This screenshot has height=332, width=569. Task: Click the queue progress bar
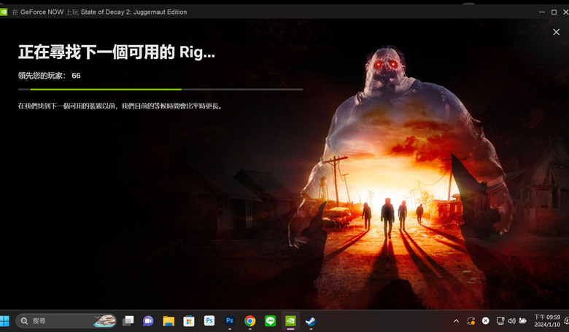coord(160,89)
